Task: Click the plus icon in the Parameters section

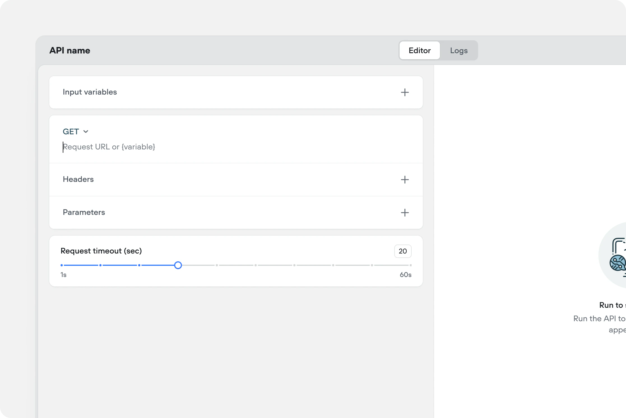Action: [405, 213]
